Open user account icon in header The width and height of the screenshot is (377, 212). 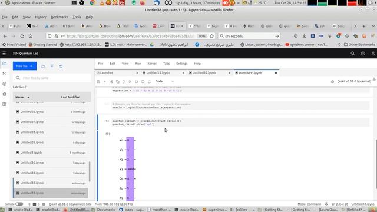tap(373, 54)
